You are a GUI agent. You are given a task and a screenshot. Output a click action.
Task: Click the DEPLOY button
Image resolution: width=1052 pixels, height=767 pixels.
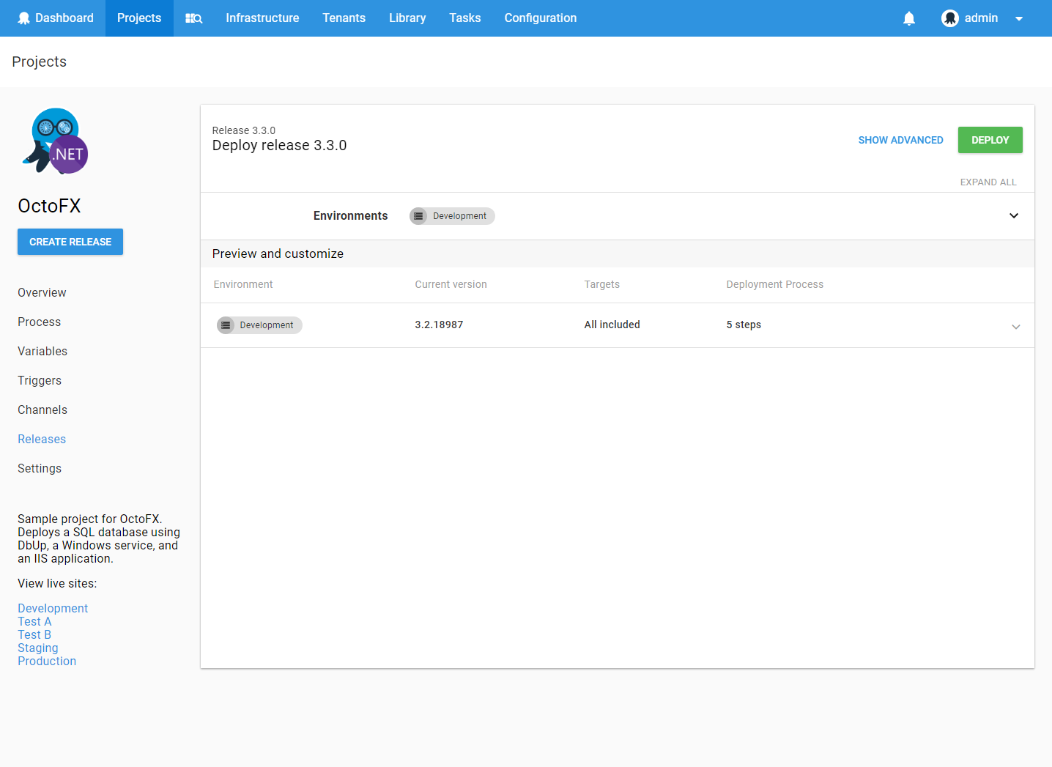(990, 140)
